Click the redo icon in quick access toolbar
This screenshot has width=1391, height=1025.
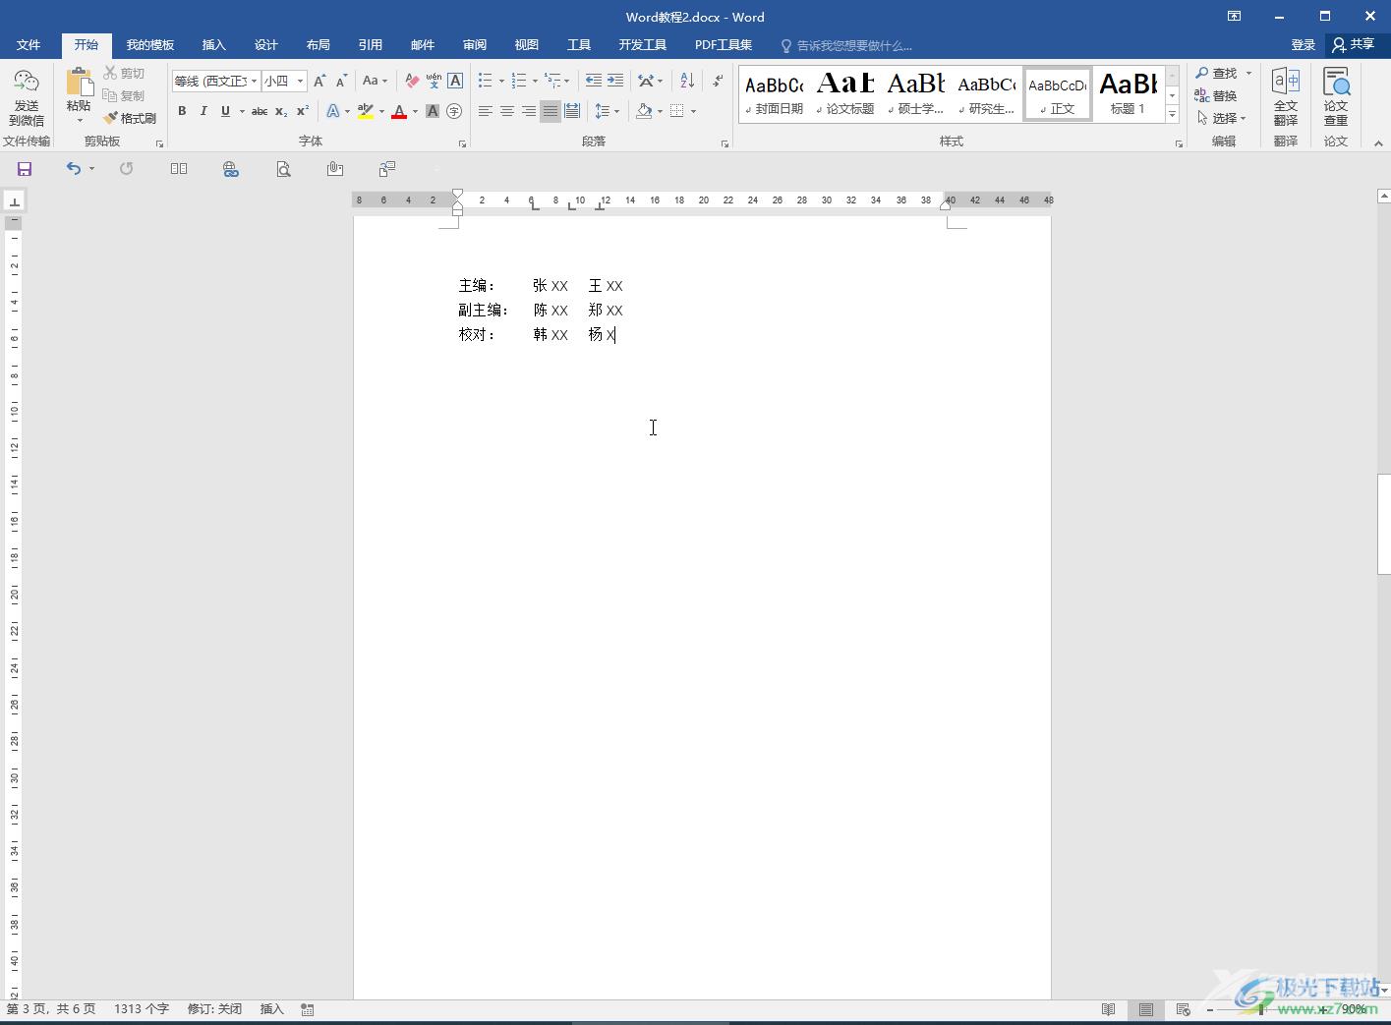[x=126, y=169]
